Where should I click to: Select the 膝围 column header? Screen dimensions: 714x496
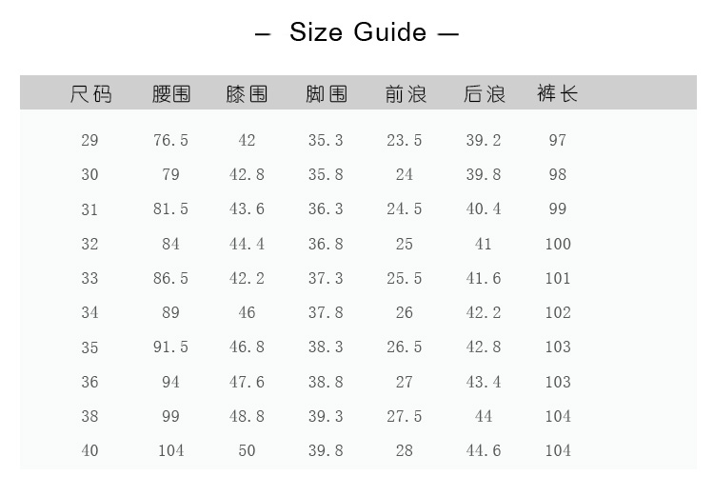click(247, 94)
